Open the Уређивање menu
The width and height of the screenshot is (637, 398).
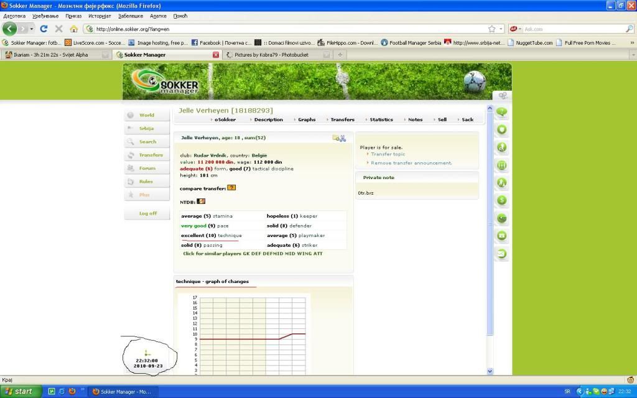(x=45, y=16)
